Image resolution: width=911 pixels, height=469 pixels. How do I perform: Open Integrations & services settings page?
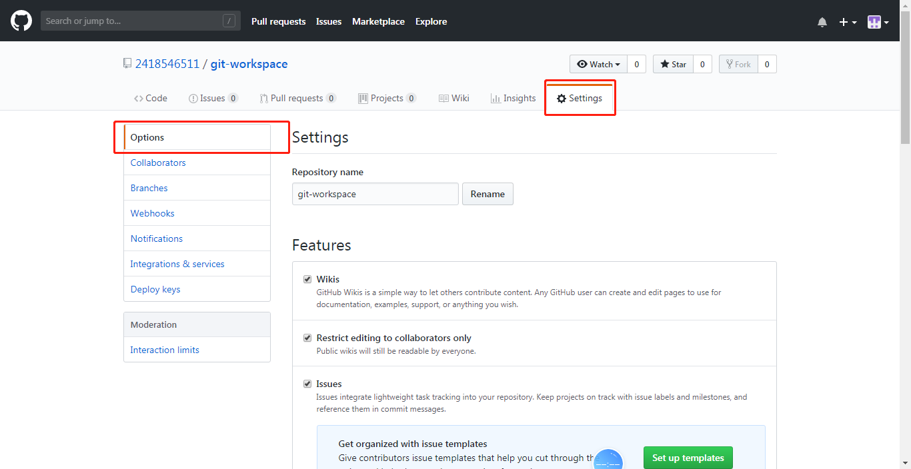[x=197, y=264]
